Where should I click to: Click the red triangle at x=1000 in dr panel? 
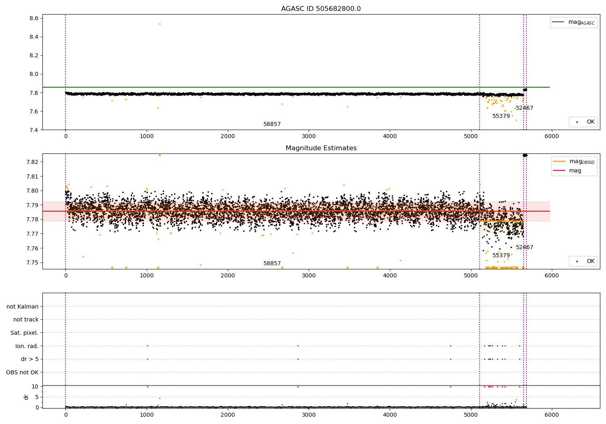click(x=147, y=386)
